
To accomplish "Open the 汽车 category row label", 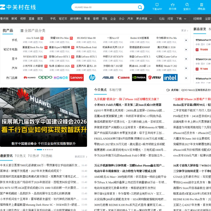I will click(x=15, y=68).
